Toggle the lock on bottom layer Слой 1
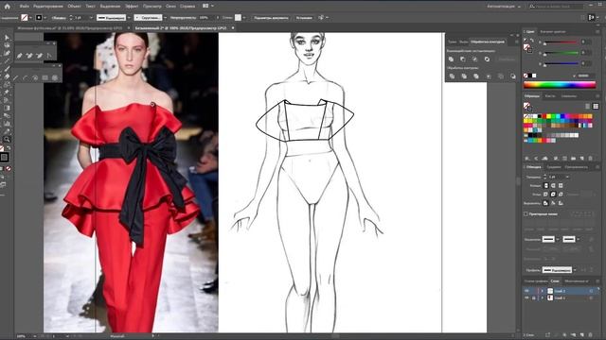 click(x=534, y=298)
